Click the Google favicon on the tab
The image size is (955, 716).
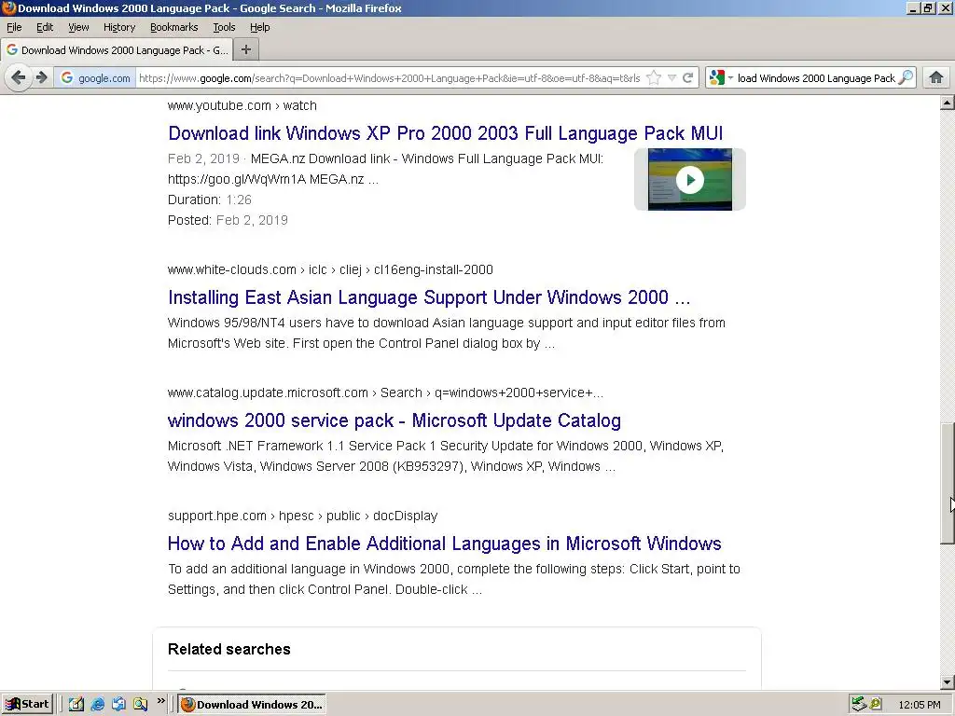pos(12,50)
